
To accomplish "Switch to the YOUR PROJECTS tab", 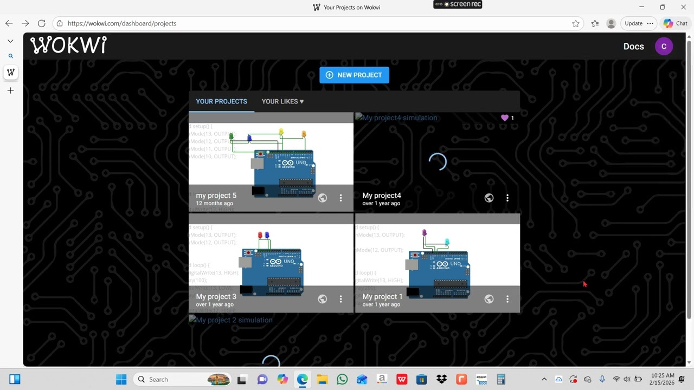I will point(221,101).
